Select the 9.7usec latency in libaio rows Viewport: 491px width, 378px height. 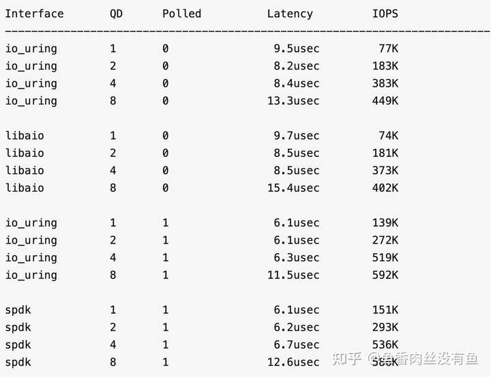tap(297, 136)
